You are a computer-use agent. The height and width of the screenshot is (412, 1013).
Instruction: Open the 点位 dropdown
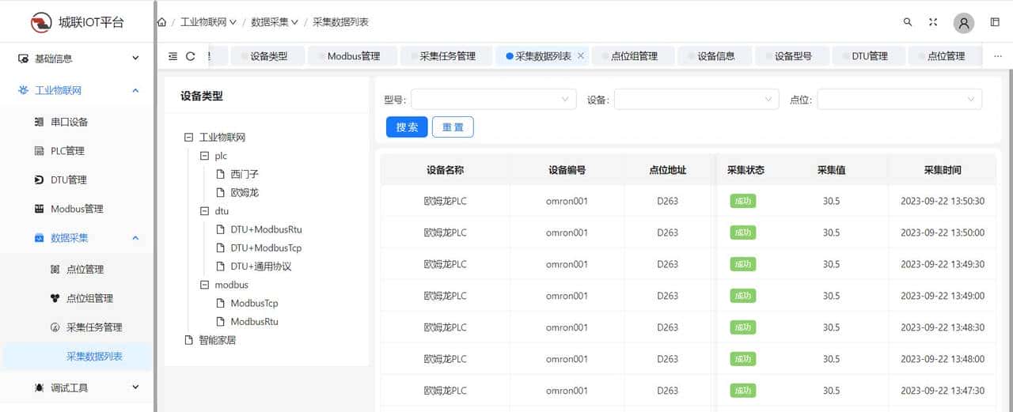(899, 99)
